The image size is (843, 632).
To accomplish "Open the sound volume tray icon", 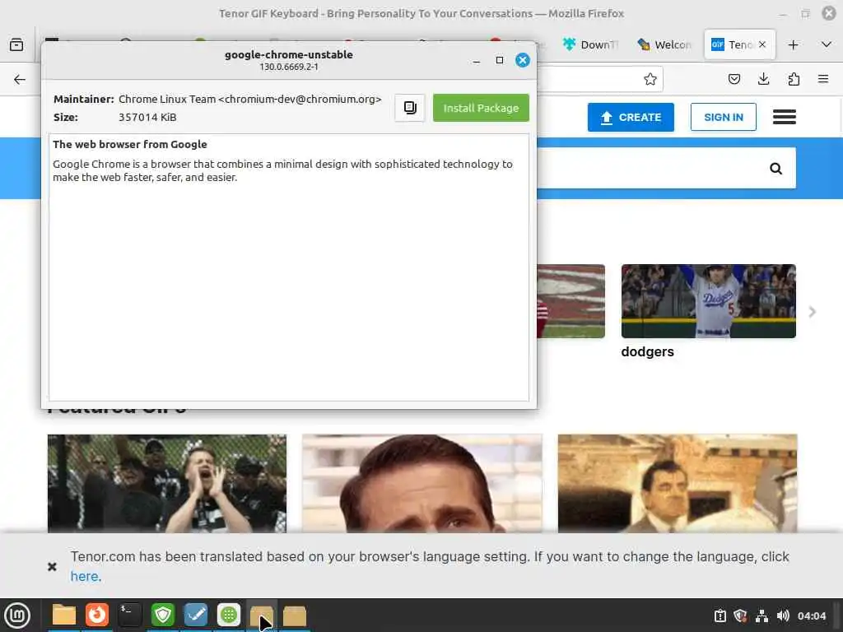I will click(x=783, y=616).
